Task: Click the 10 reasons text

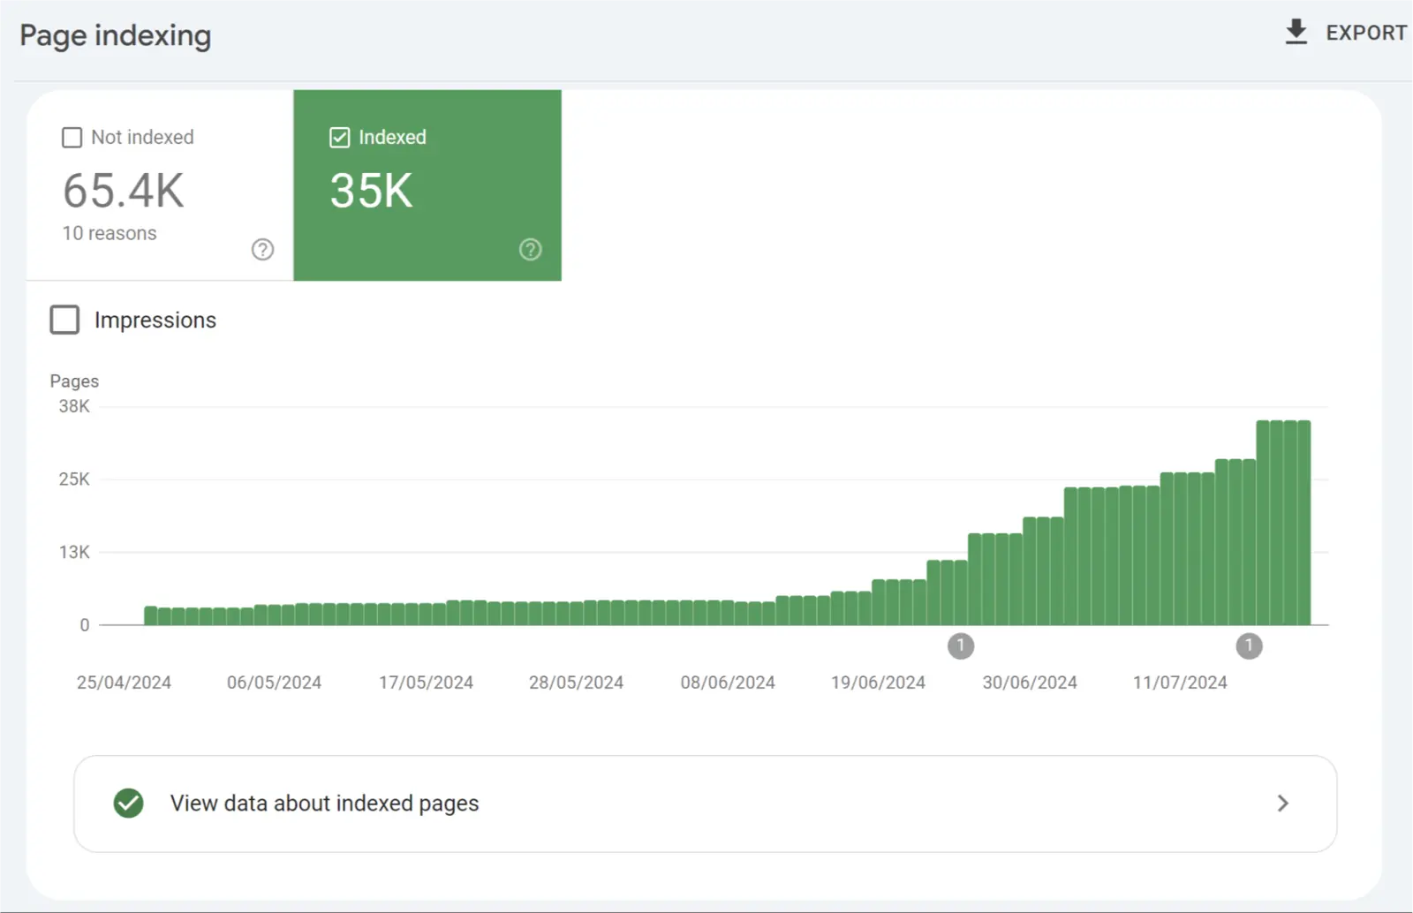Action: [110, 233]
